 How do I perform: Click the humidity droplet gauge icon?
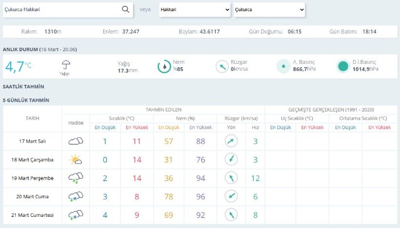point(164,67)
